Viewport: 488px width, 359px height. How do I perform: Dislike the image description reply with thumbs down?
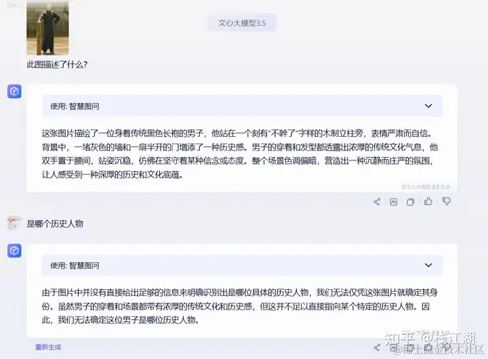click(x=446, y=201)
